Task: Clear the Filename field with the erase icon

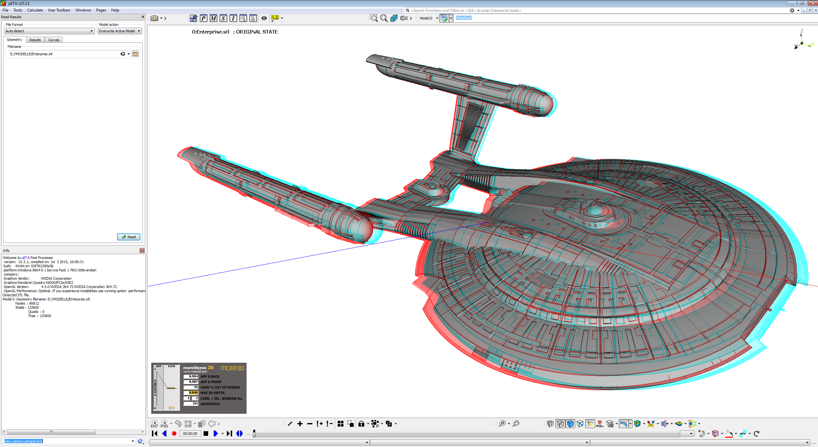Action: click(x=122, y=54)
